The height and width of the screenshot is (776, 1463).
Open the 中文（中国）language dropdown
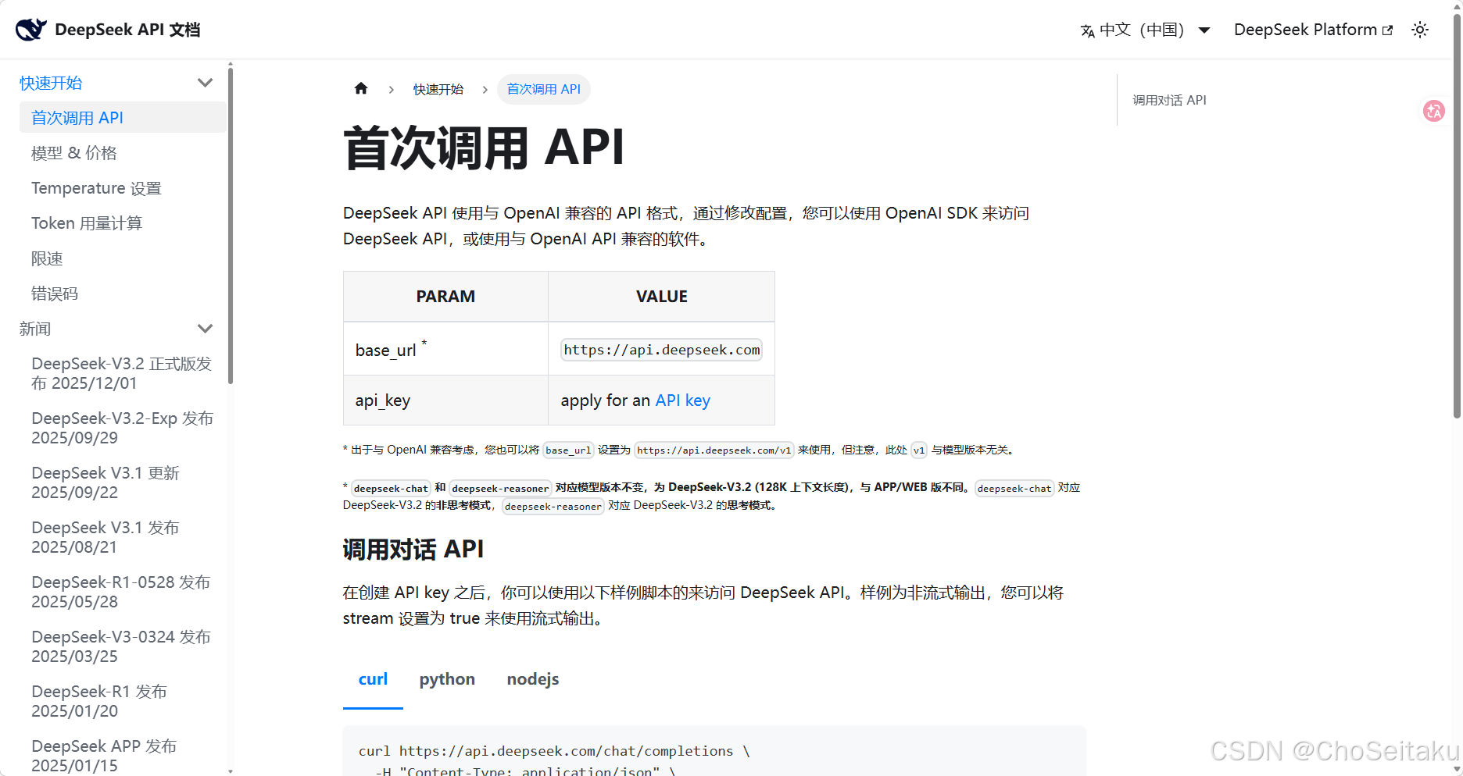click(x=1146, y=30)
